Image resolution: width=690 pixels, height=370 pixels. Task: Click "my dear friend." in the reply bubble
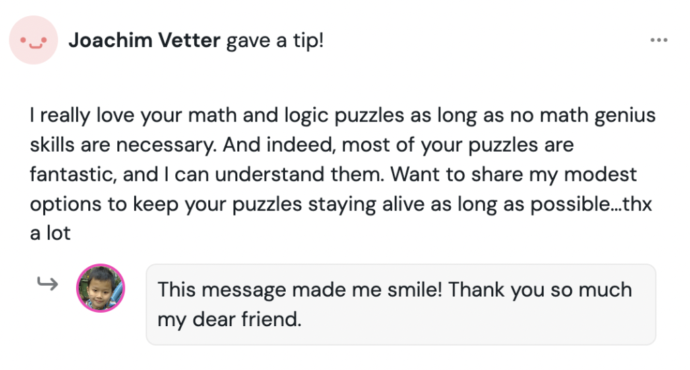coord(229,319)
